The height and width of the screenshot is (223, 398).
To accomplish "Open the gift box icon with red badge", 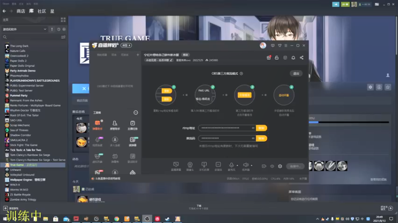I will (269, 57).
